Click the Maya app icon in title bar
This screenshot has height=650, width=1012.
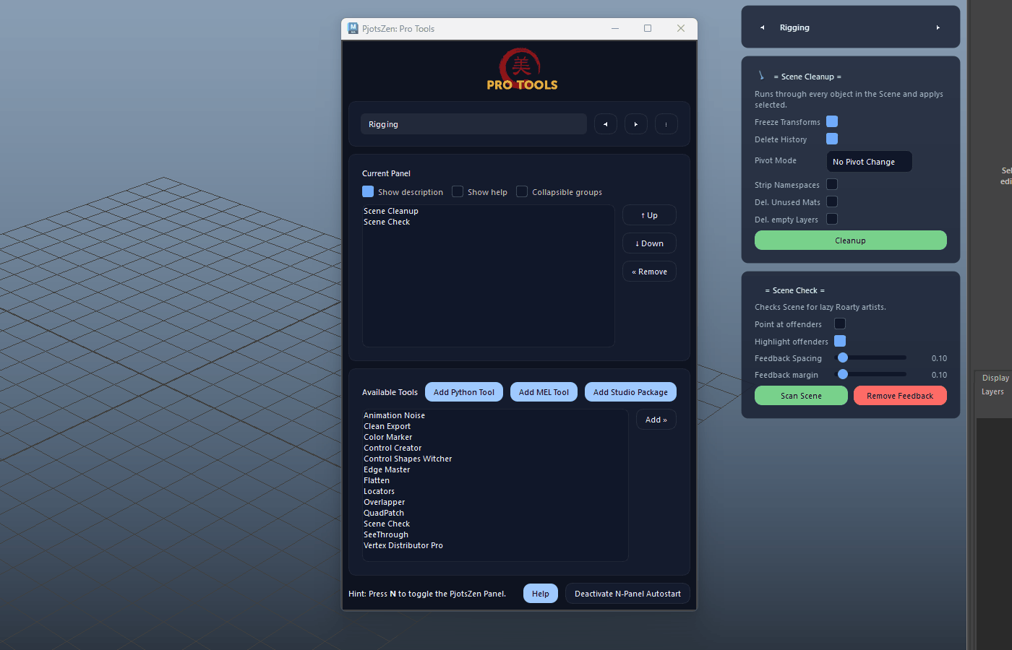[353, 28]
